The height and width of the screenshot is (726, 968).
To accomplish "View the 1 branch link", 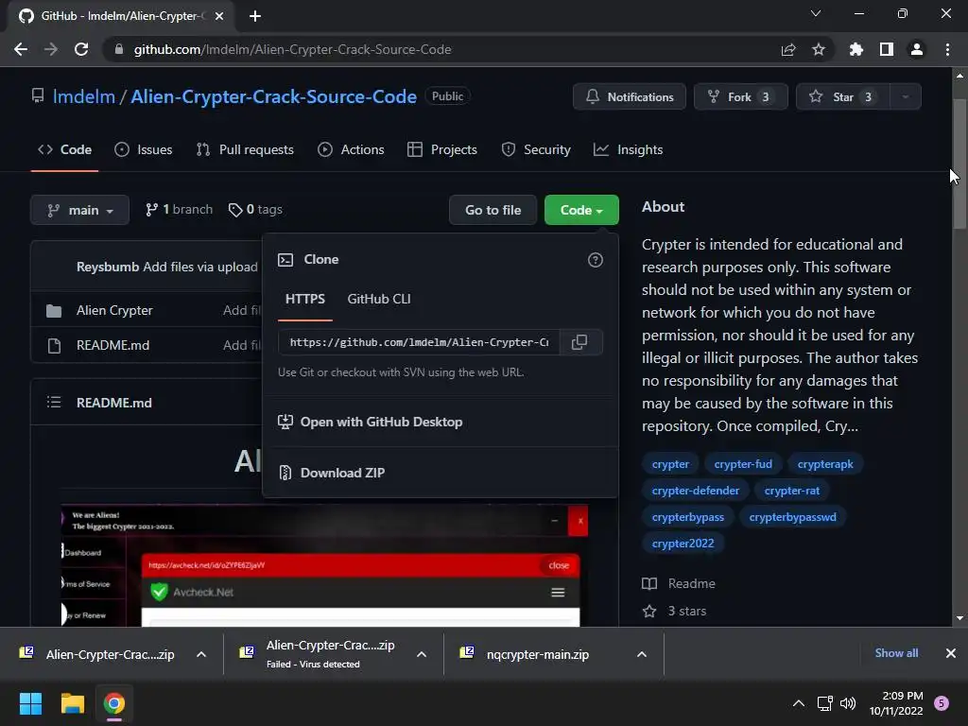I will [x=179, y=210].
